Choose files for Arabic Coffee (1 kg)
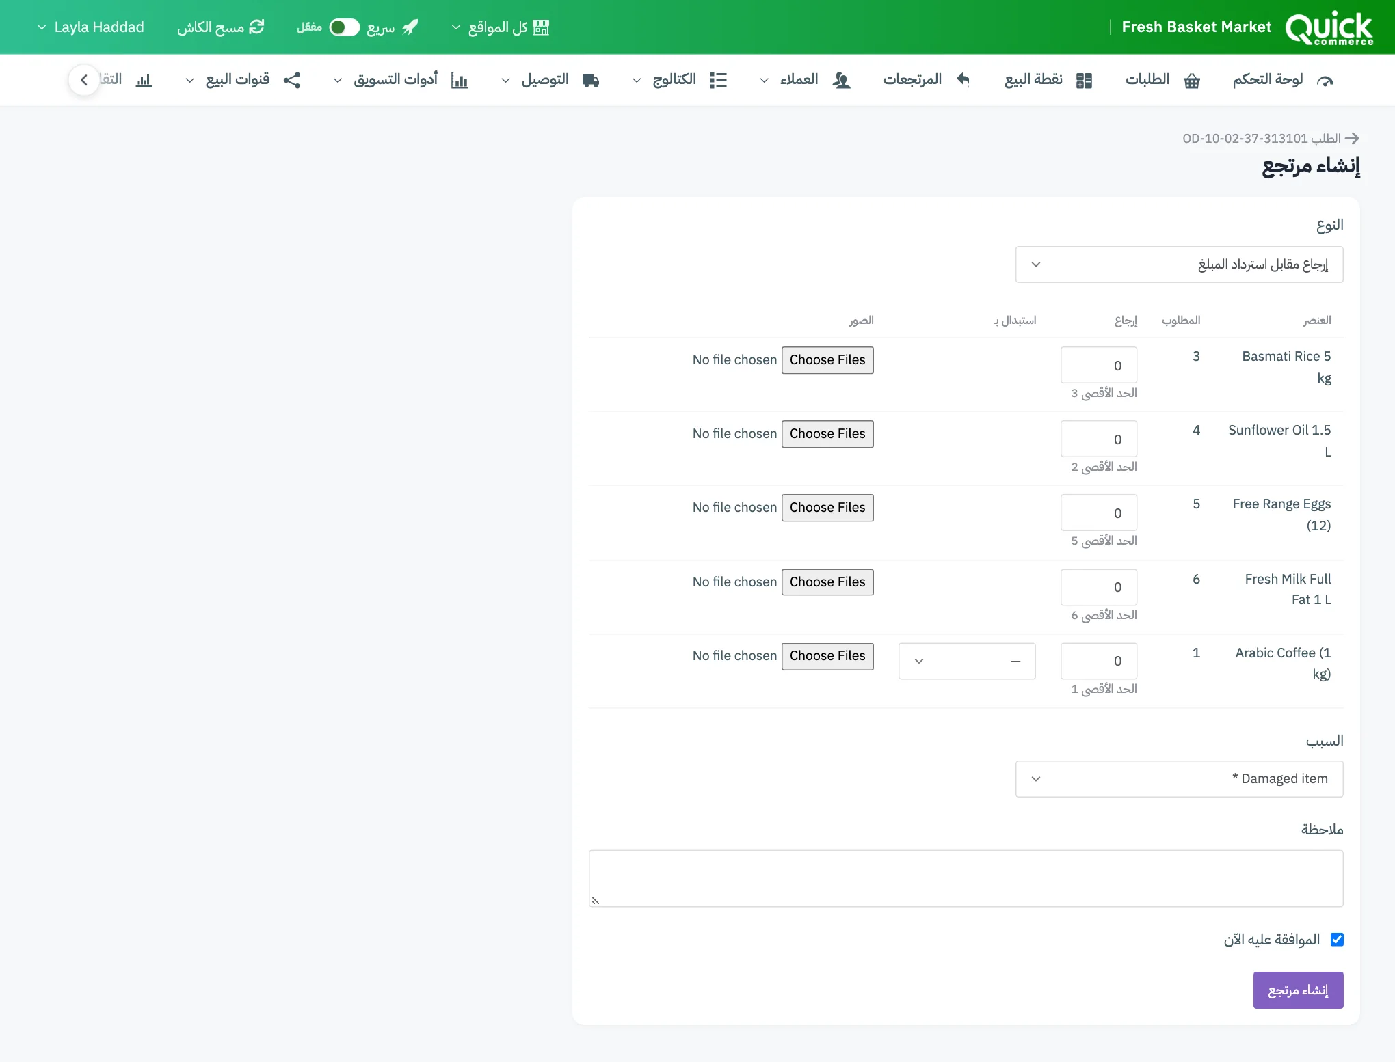Screen dimensions: 1395x1062 tap(827, 656)
